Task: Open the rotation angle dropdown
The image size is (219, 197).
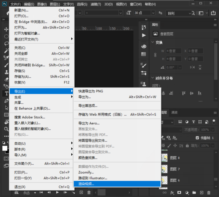Action: coord(180,68)
